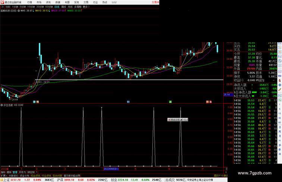Open the 行业资讯 tab
The image size is (282, 182).
coord(46,176)
